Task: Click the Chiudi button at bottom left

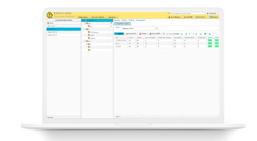Action: tap(50, 117)
